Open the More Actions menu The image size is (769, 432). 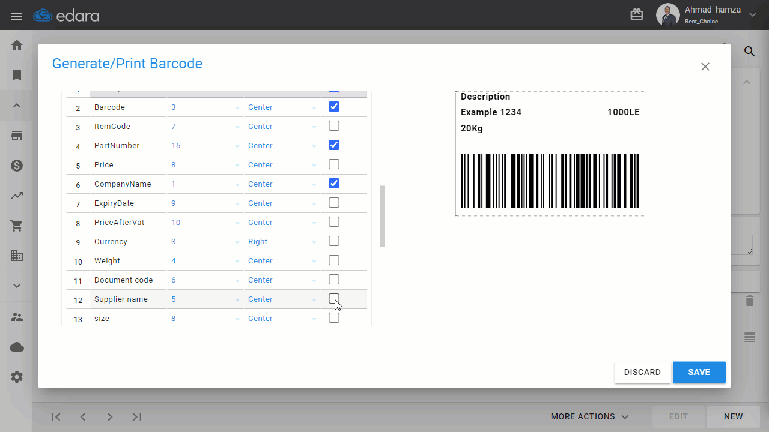(589, 416)
